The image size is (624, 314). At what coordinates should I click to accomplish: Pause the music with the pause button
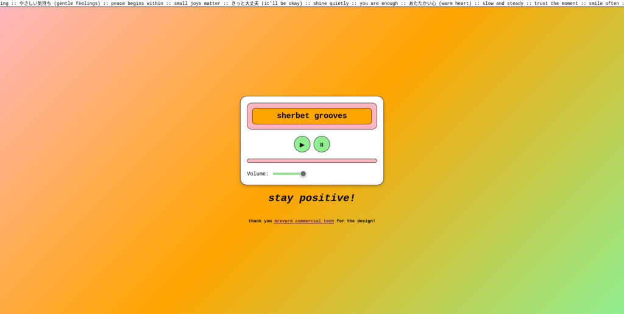(x=322, y=145)
